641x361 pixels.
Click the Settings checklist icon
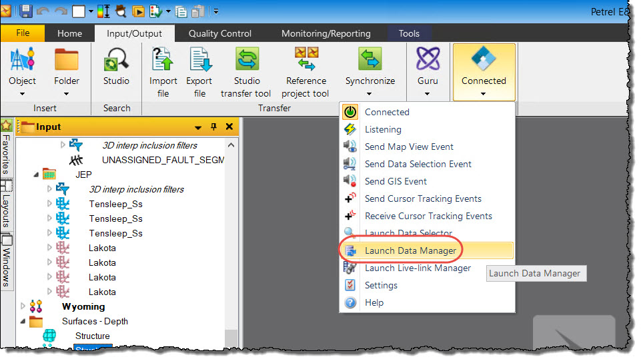coord(350,285)
